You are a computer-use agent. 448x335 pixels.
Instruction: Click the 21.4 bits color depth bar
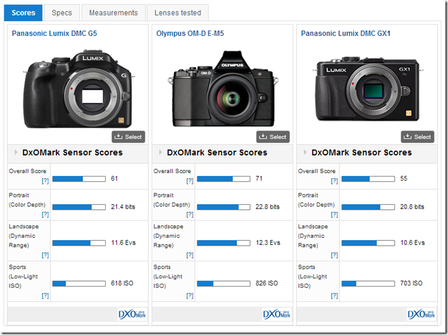pos(79,207)
